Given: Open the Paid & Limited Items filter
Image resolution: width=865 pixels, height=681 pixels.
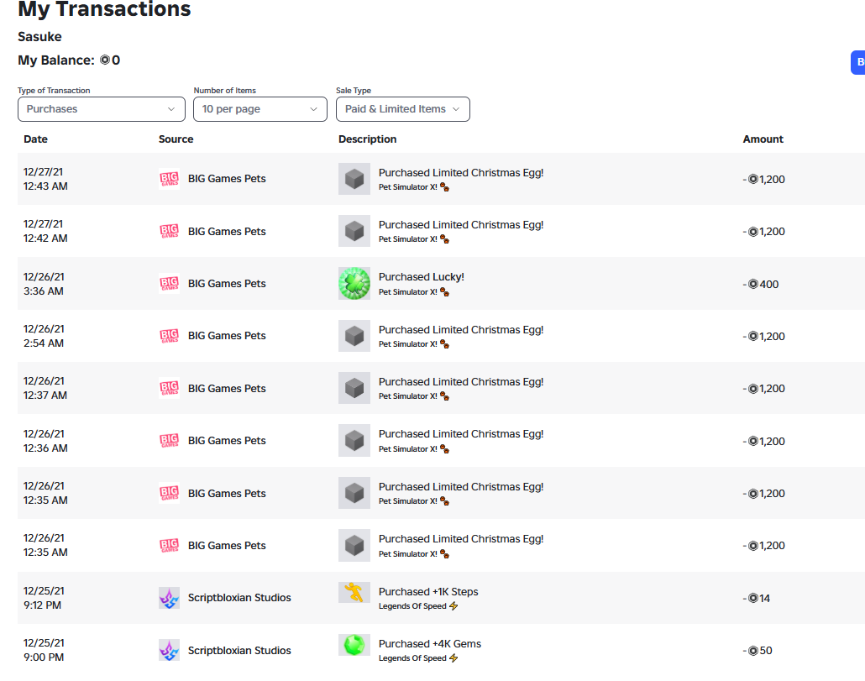Looking at the screenshot, I should coord(403,109).
